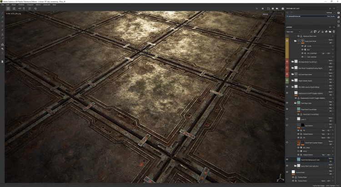Click the circular icon ending the left top toolbar

[x=35, y=9]
